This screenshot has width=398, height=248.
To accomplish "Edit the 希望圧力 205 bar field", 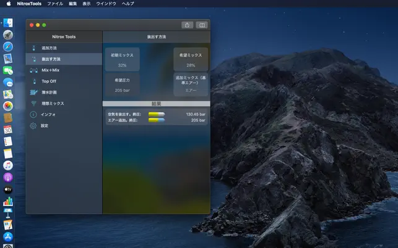I will 122,85.
